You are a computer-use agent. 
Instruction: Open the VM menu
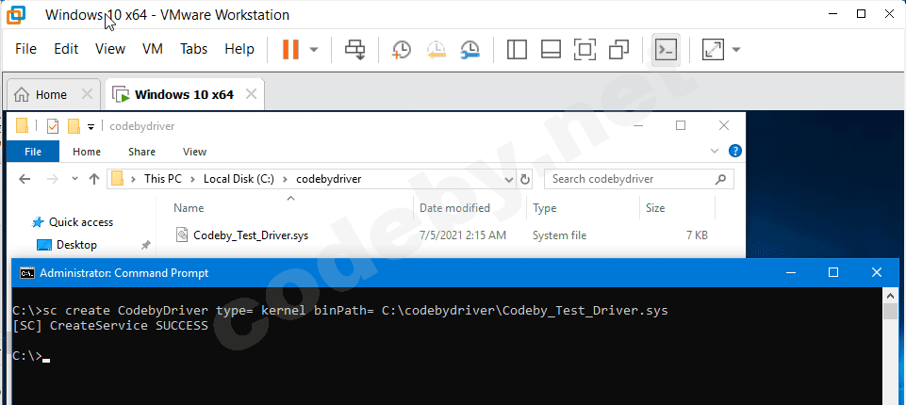pos(153,49)
